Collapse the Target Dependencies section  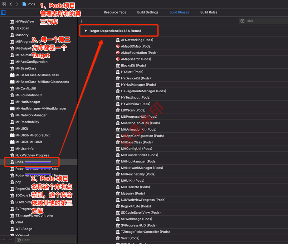click(86, 31)
